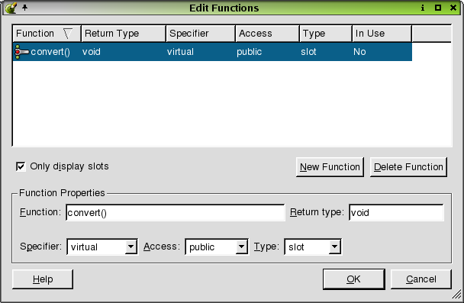This screenshot has width=464, height=303.
Task: Sort list by Return Type column header
Action: point(124,34)
